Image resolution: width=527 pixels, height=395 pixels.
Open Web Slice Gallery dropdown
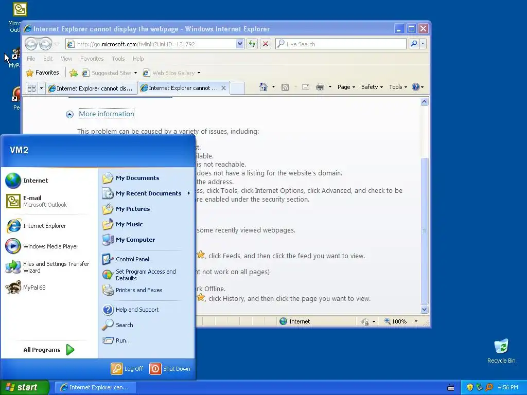click(x=199, y=73)
